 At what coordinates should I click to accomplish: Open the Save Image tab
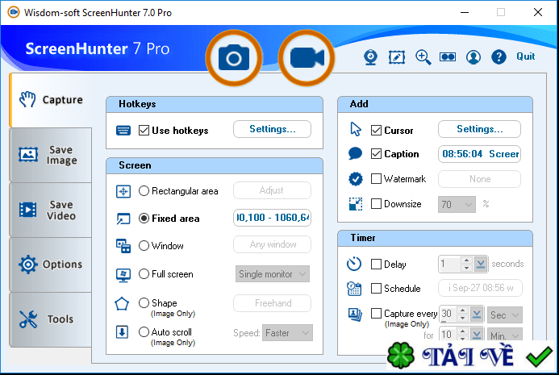(x=51, y=155)
